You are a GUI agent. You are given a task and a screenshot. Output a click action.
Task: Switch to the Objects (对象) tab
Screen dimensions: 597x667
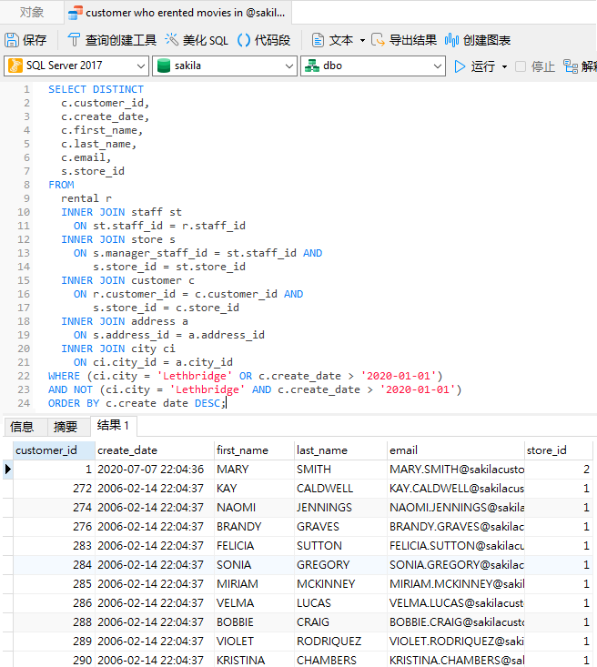pyautogui.click(x=32, y=13)
